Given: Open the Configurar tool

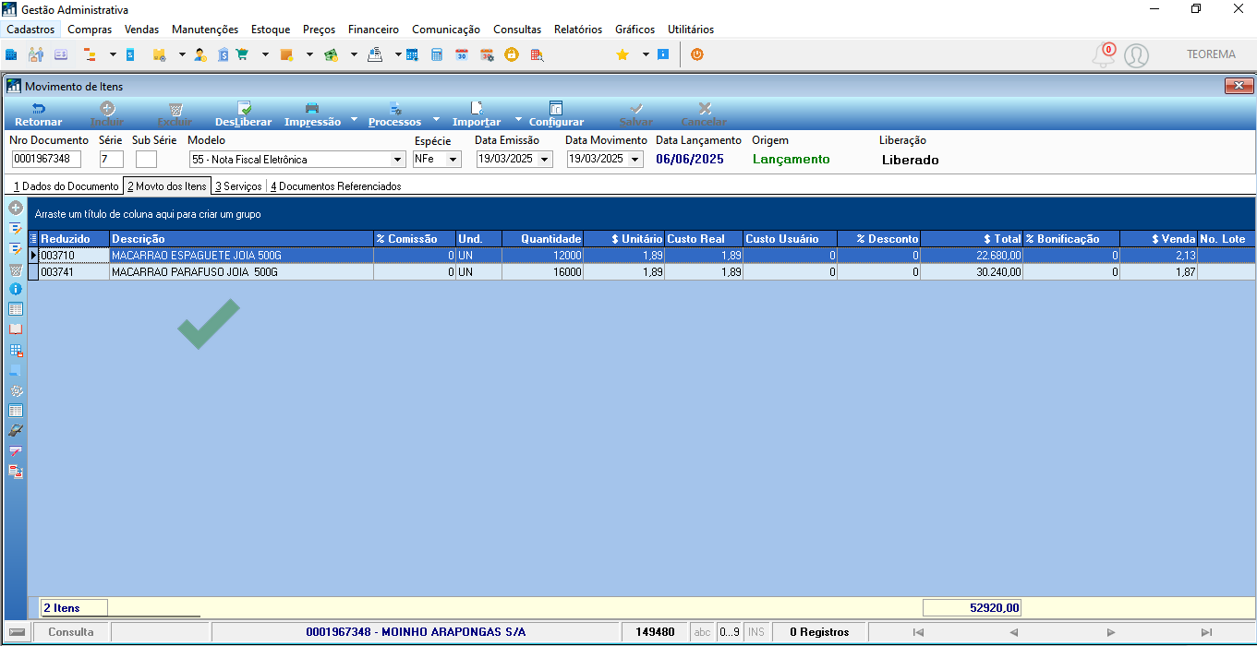Looking at the screenshot, I should 556,114.
